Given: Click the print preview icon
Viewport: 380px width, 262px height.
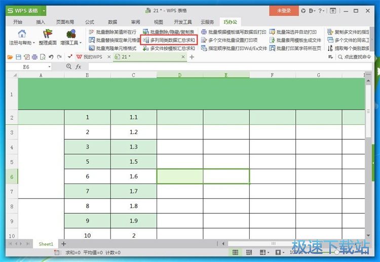Looking at the screenshot, I should coord(43,57).
